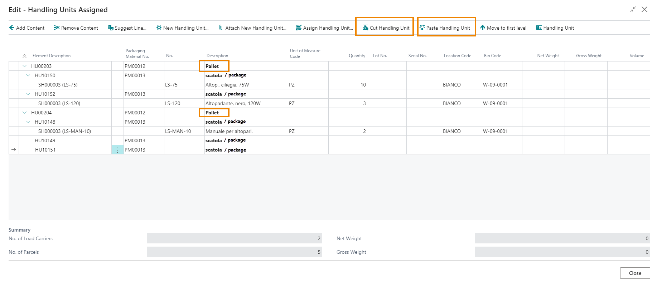
Task: Click the Remove Content icon
Action: point(57,28)
